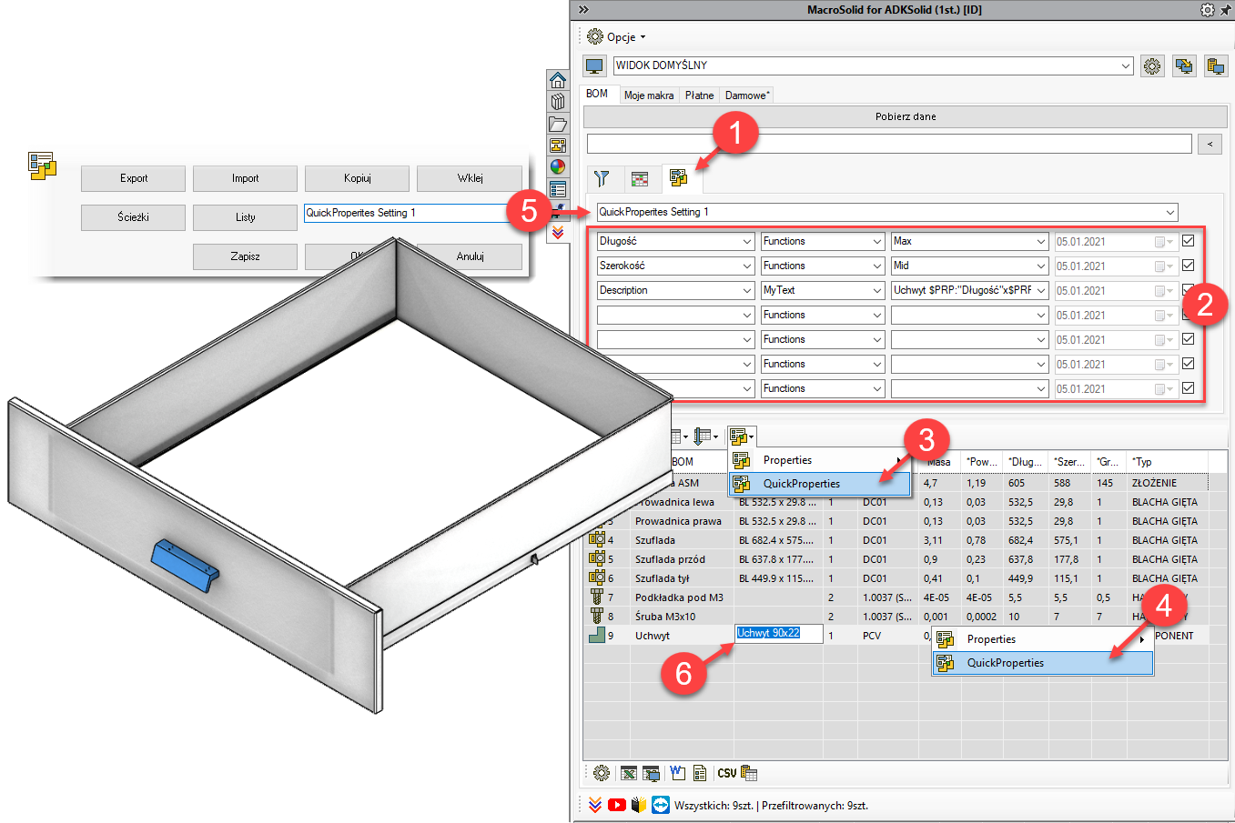Toggle checkbox on the Szerokość row
Viewport: 1235px width, 823px height.
[x=1188, y=266]
